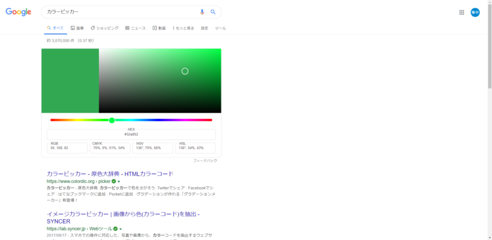Click the HSV value field
Viewport: 492px width, 240px height.
[x=153, y=148]
